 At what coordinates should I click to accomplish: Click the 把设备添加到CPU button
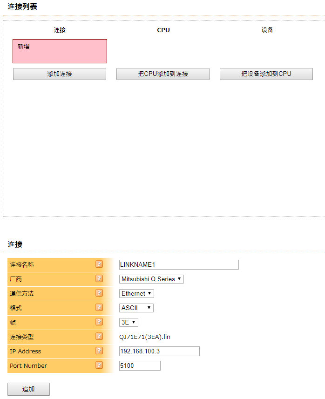coord(266,74)
